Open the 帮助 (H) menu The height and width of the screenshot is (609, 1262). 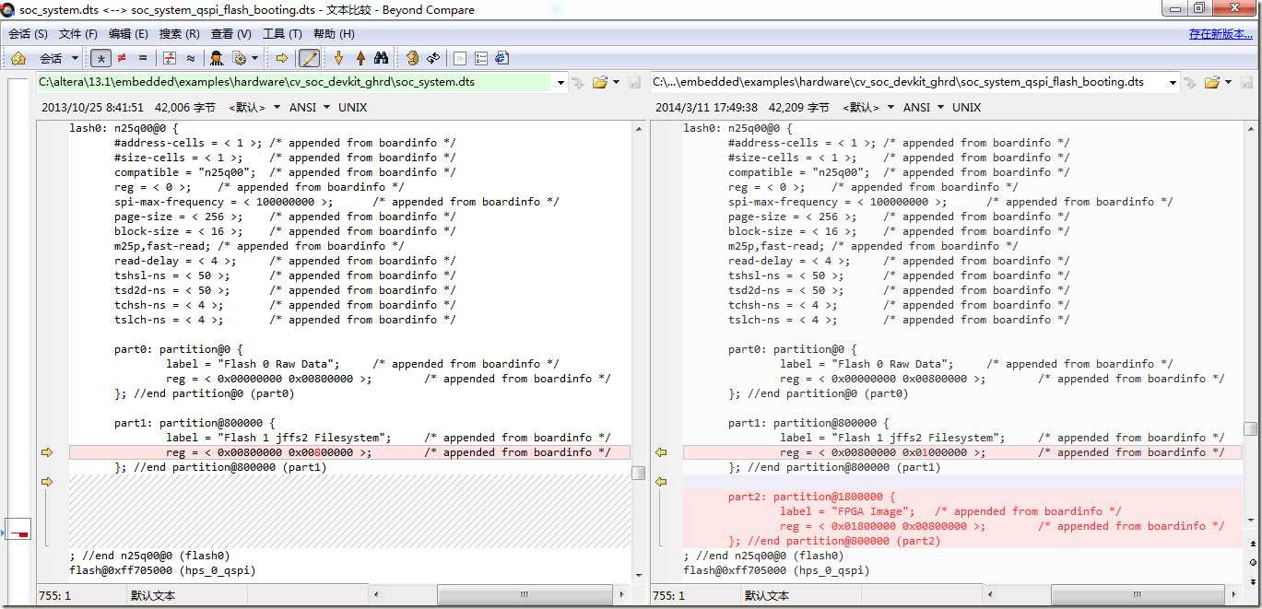(334, 34)
